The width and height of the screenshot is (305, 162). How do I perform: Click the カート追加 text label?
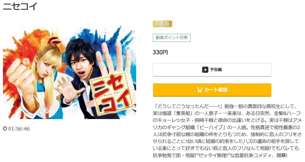(216, 90)
